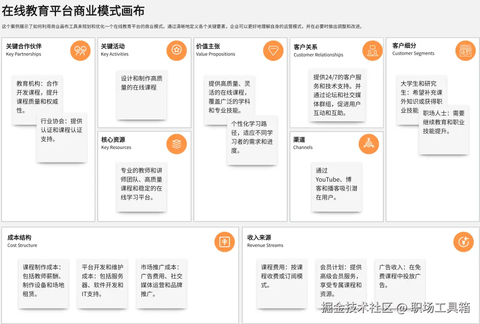Select the 客户关系 people-with-speech-bubble icon
480x324 pixels.
[x=372, y=50]
